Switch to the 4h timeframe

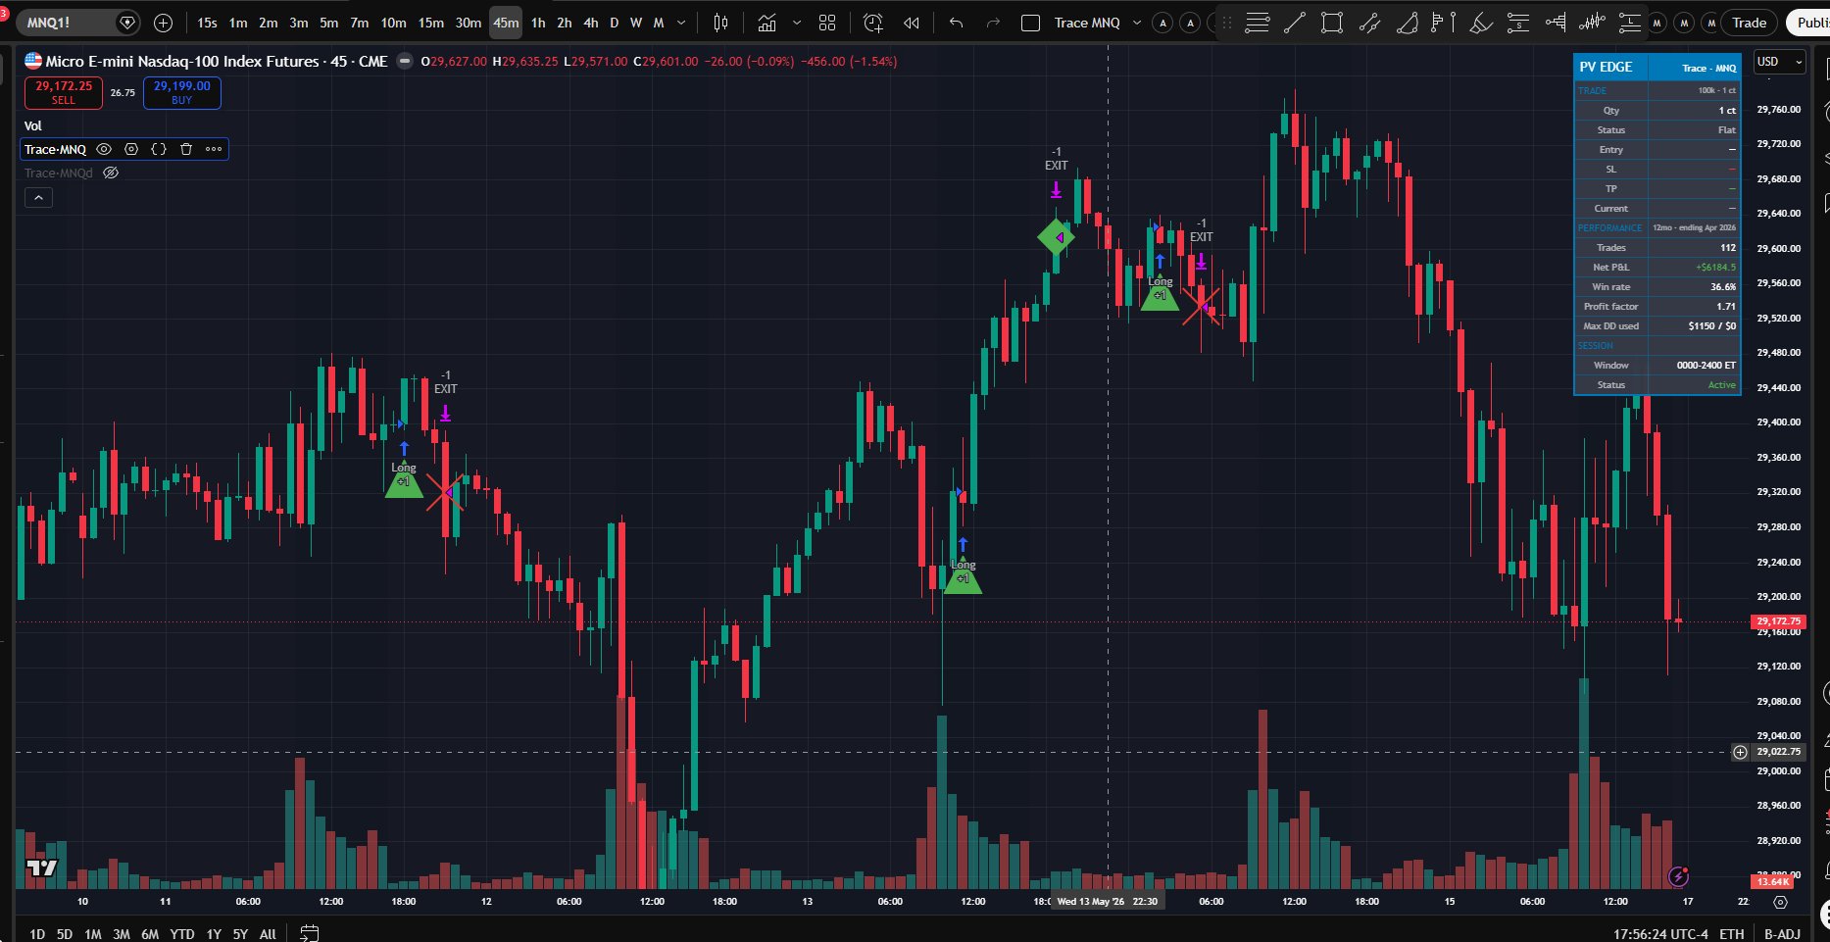click(591, 23)
